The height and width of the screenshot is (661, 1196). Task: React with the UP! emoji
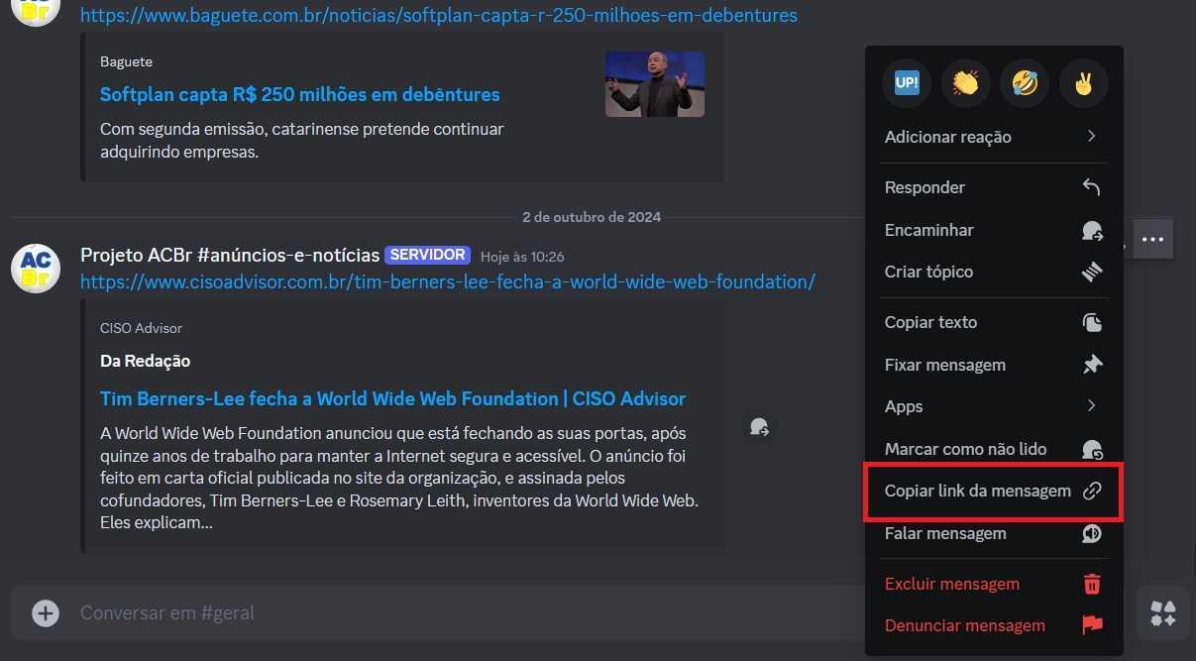pyautogui.click(x=907, y=82)
